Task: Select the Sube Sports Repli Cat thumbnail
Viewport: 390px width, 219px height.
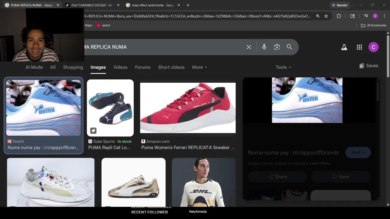Action: (110, 108)
